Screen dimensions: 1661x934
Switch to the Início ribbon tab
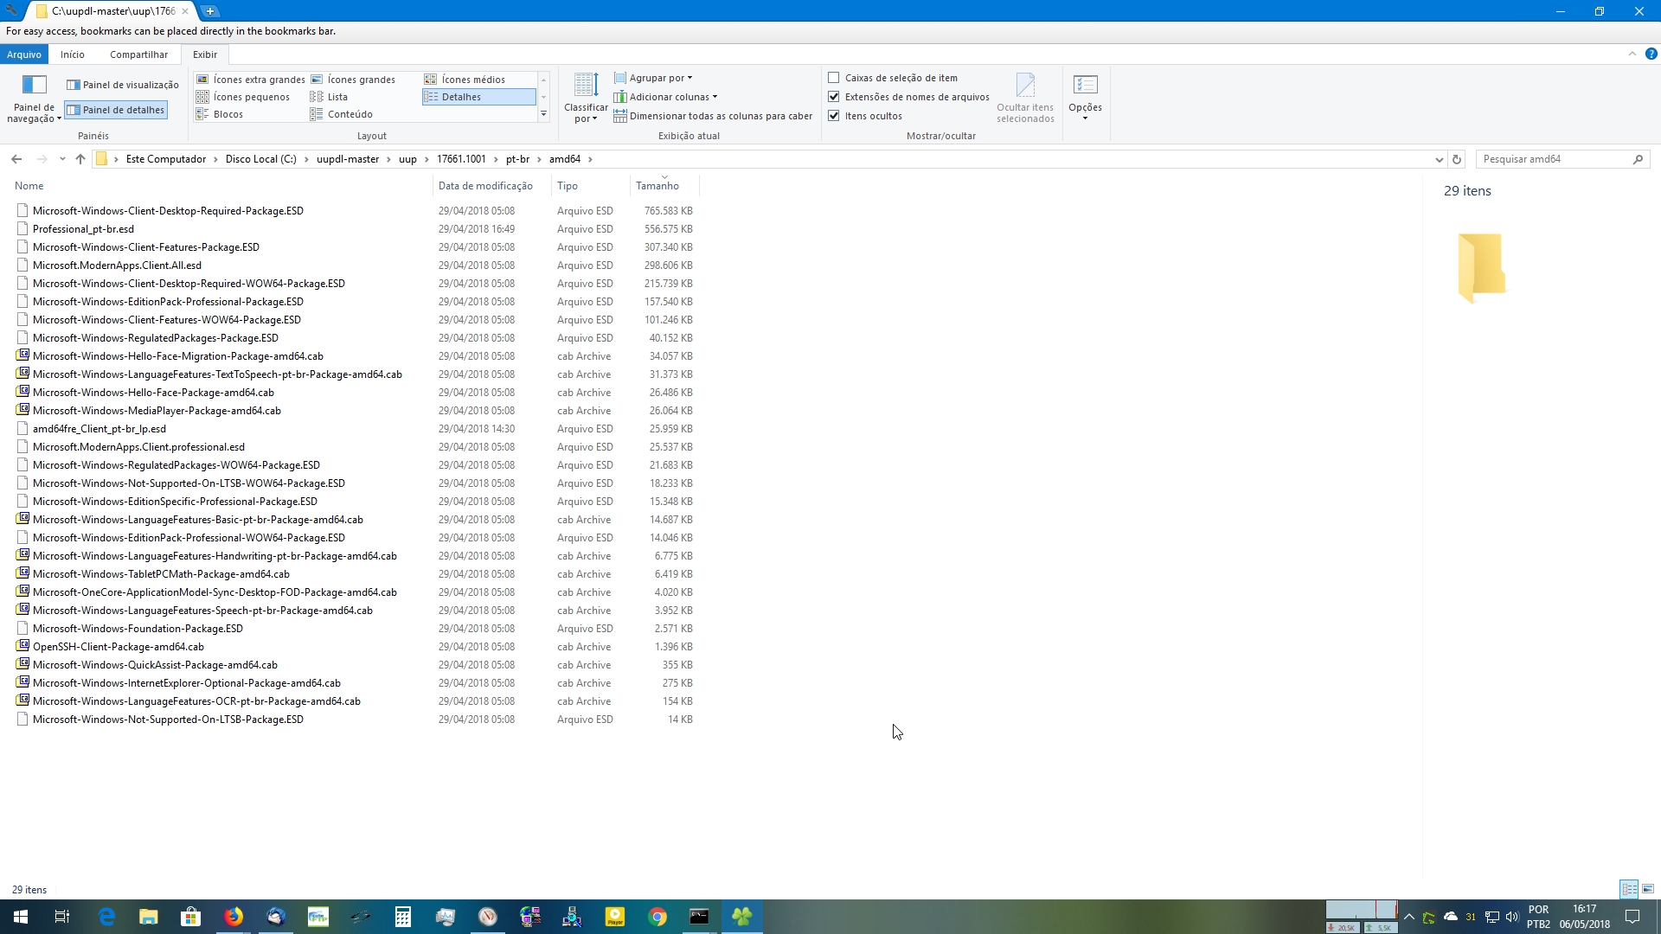coord(73,54)
